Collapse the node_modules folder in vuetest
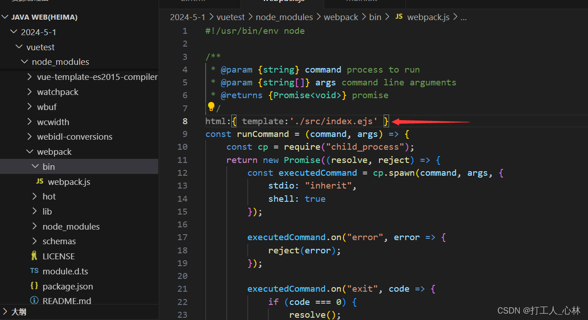The width and height of the screenshot is (588, 320). click(x=24, y=62)
